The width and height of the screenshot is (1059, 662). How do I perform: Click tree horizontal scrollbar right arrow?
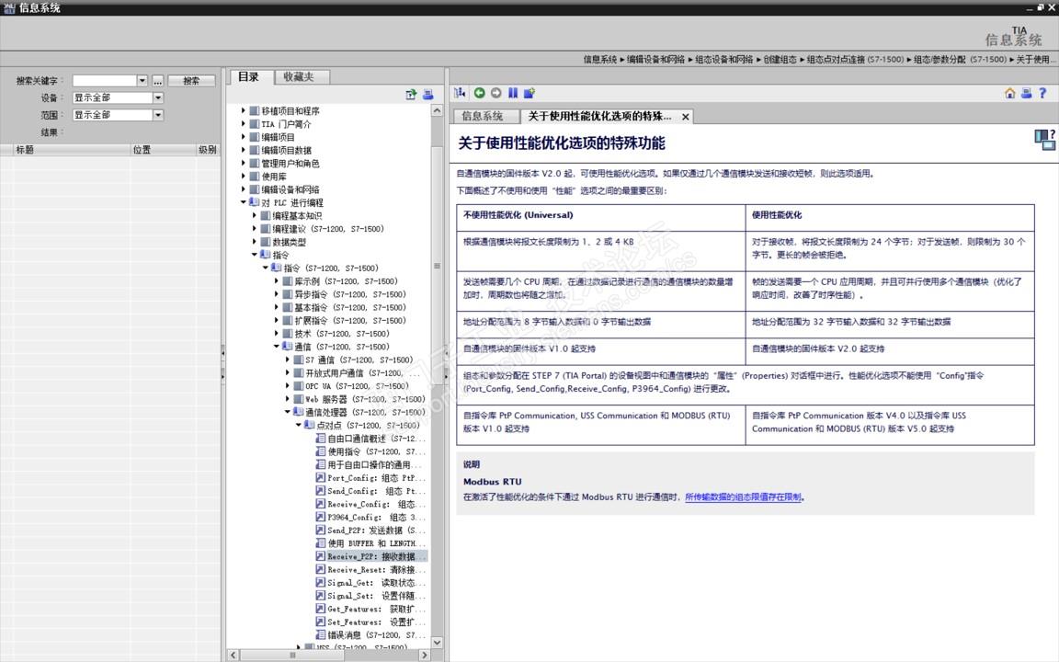(424, 656)
